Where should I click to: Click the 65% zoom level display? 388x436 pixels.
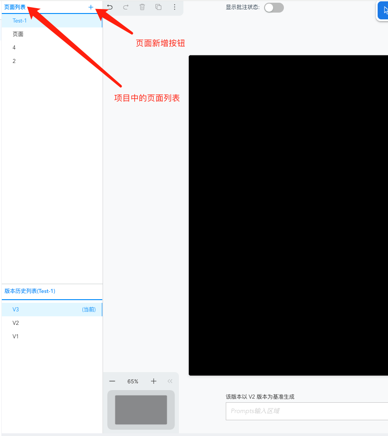(132, 381)
